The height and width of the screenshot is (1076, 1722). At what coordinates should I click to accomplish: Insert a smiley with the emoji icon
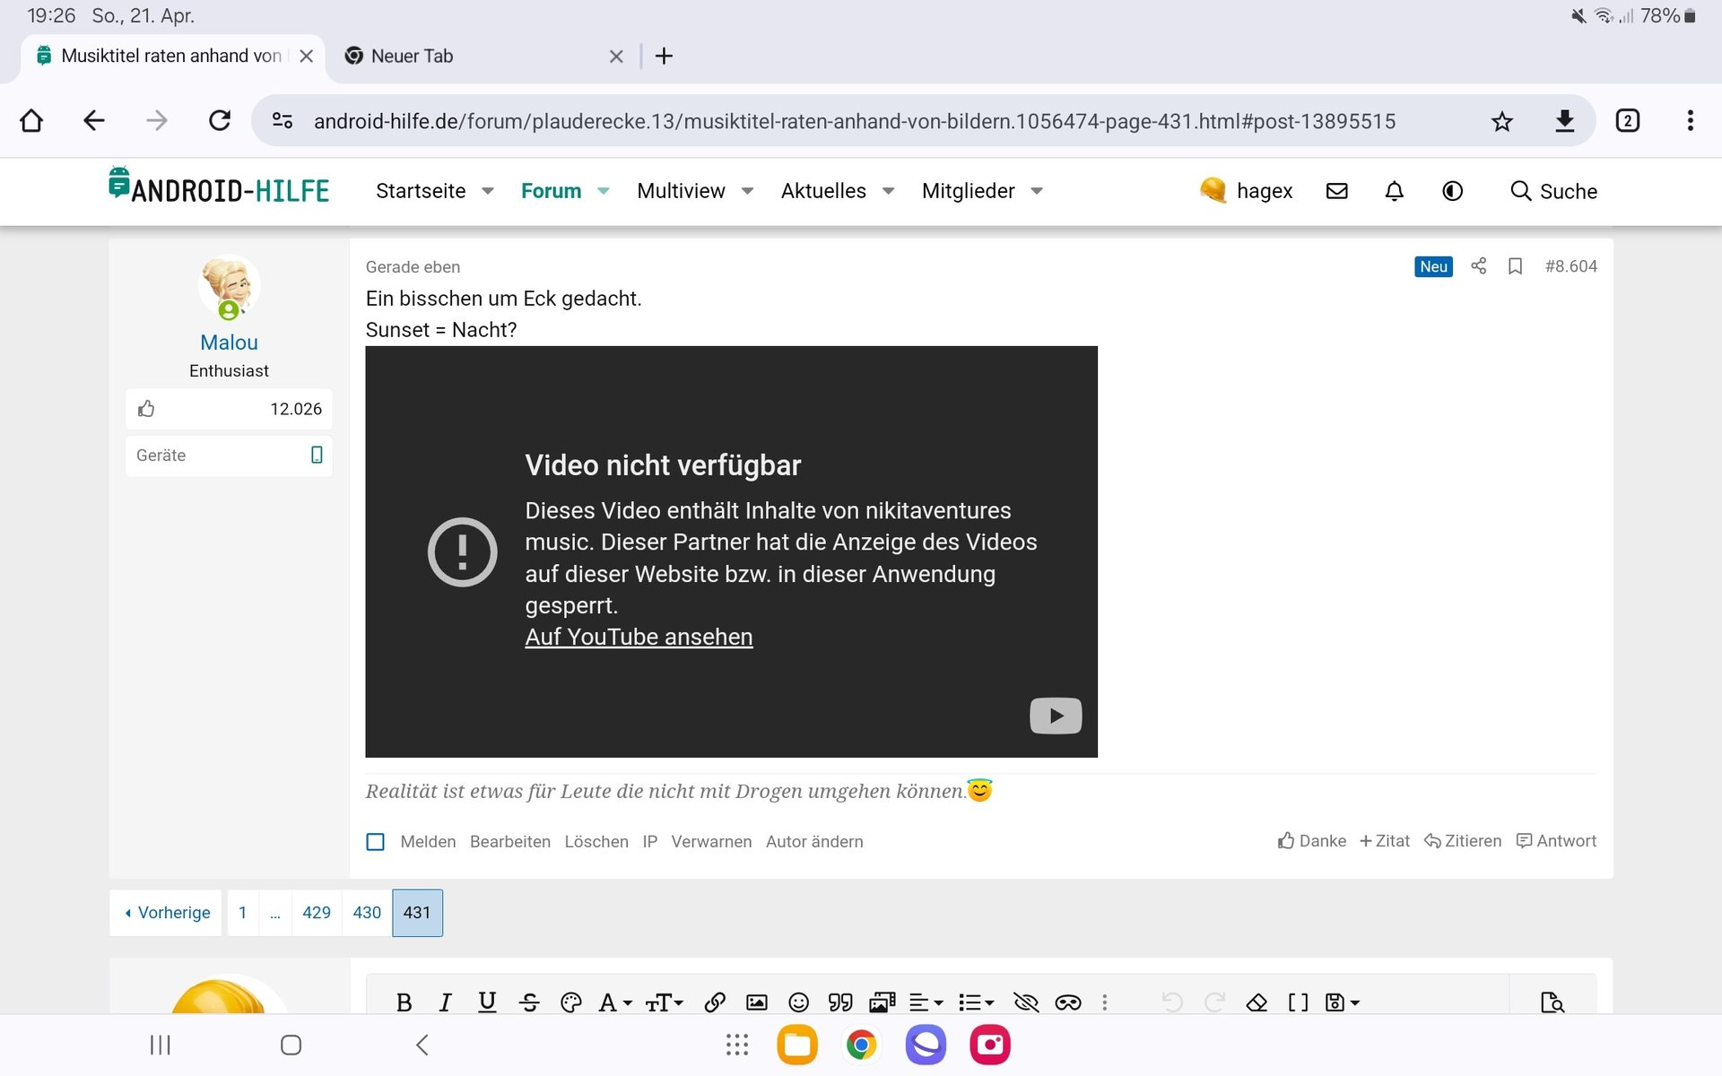coord(798,1002)
